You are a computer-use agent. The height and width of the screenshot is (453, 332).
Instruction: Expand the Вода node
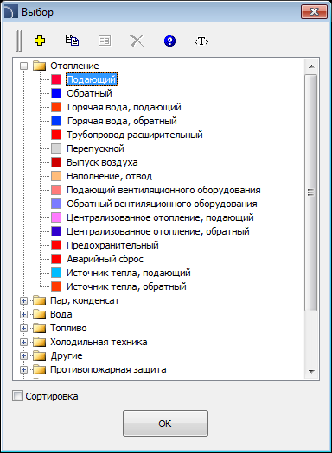click(x=23, y=314)
